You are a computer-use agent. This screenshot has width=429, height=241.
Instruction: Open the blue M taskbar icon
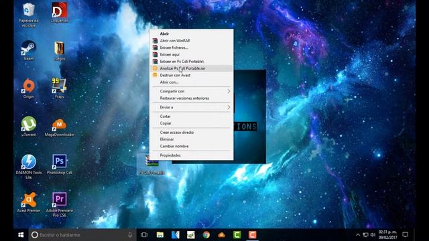coord(176,235)
